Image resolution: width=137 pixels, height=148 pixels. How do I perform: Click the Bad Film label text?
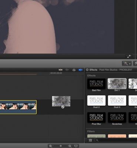96,90
